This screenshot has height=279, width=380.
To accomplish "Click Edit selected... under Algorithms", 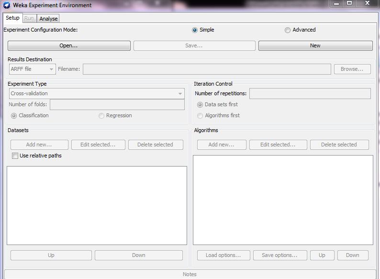I will 278,145.
